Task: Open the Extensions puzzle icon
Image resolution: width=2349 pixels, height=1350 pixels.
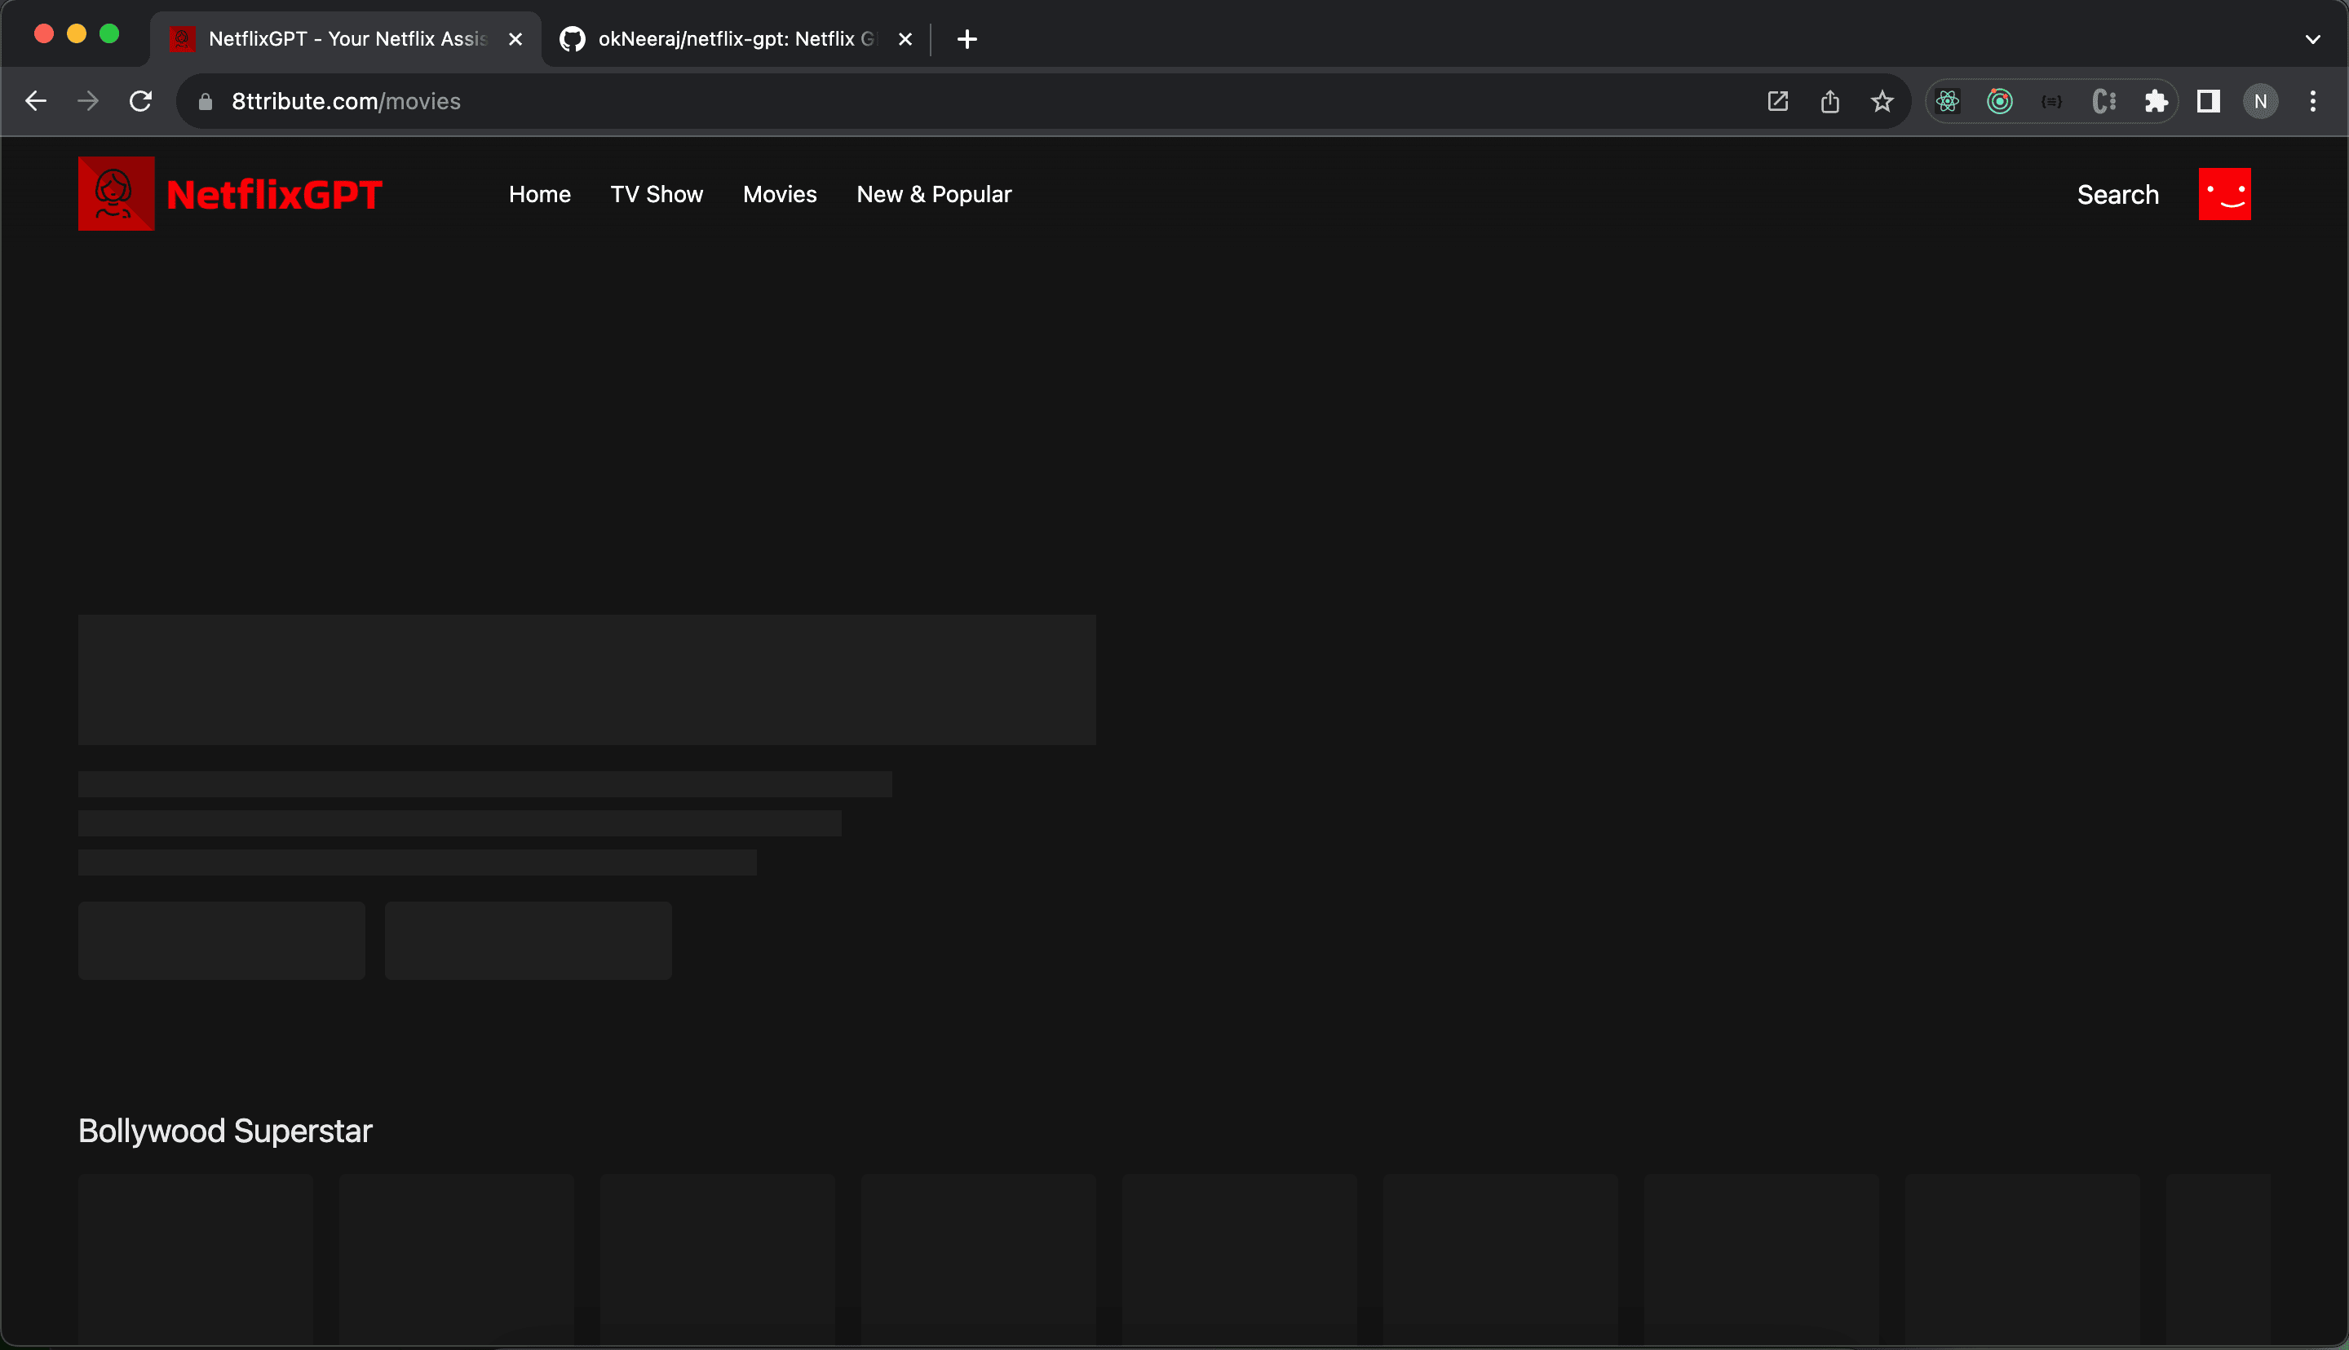Action: [2157, 101]
